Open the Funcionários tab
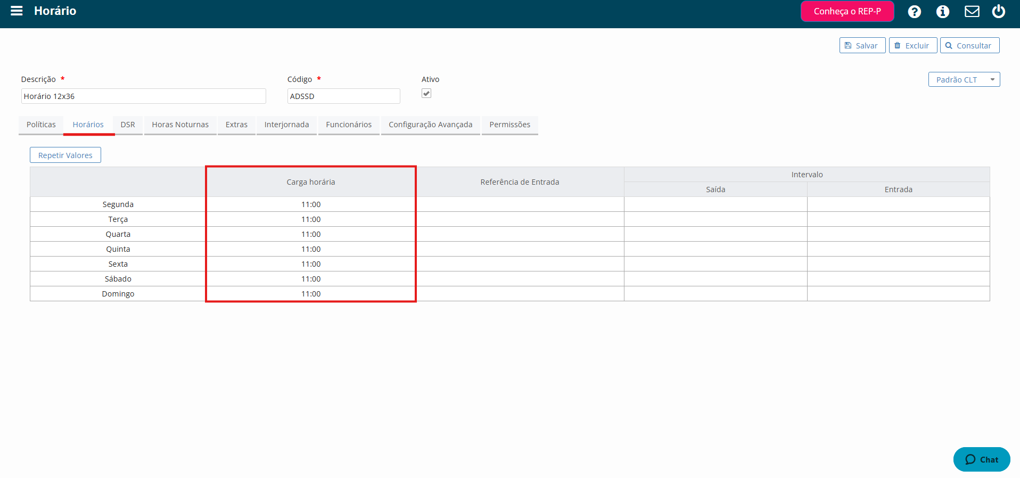Screen dimensions: 1020x478 tap(349, 125)
